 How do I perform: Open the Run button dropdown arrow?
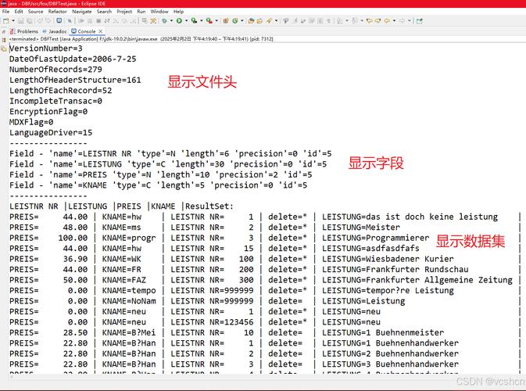[x=187, y=20]
